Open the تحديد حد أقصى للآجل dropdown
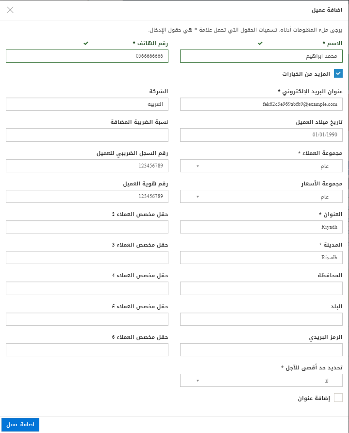The image size is (349, 433). pyautogui.click(x=261, y=380)
